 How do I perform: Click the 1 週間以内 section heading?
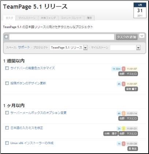pos(14,61)
